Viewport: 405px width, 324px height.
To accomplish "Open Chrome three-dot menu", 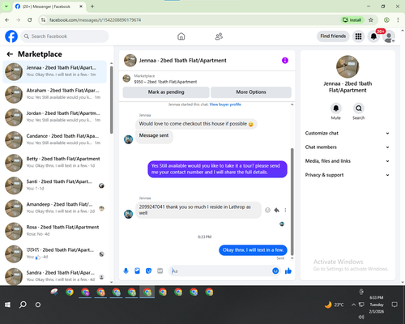I will coord(398,20).
